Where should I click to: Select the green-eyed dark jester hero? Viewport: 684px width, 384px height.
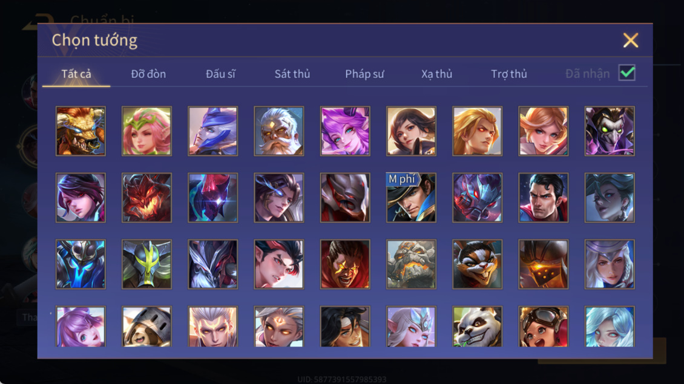(610, 131)
